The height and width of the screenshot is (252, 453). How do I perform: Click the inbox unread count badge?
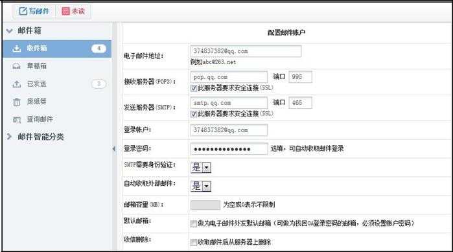pos(99,49)
